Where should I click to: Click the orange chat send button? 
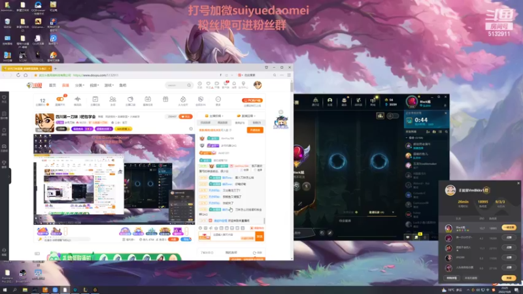[260, 237]
